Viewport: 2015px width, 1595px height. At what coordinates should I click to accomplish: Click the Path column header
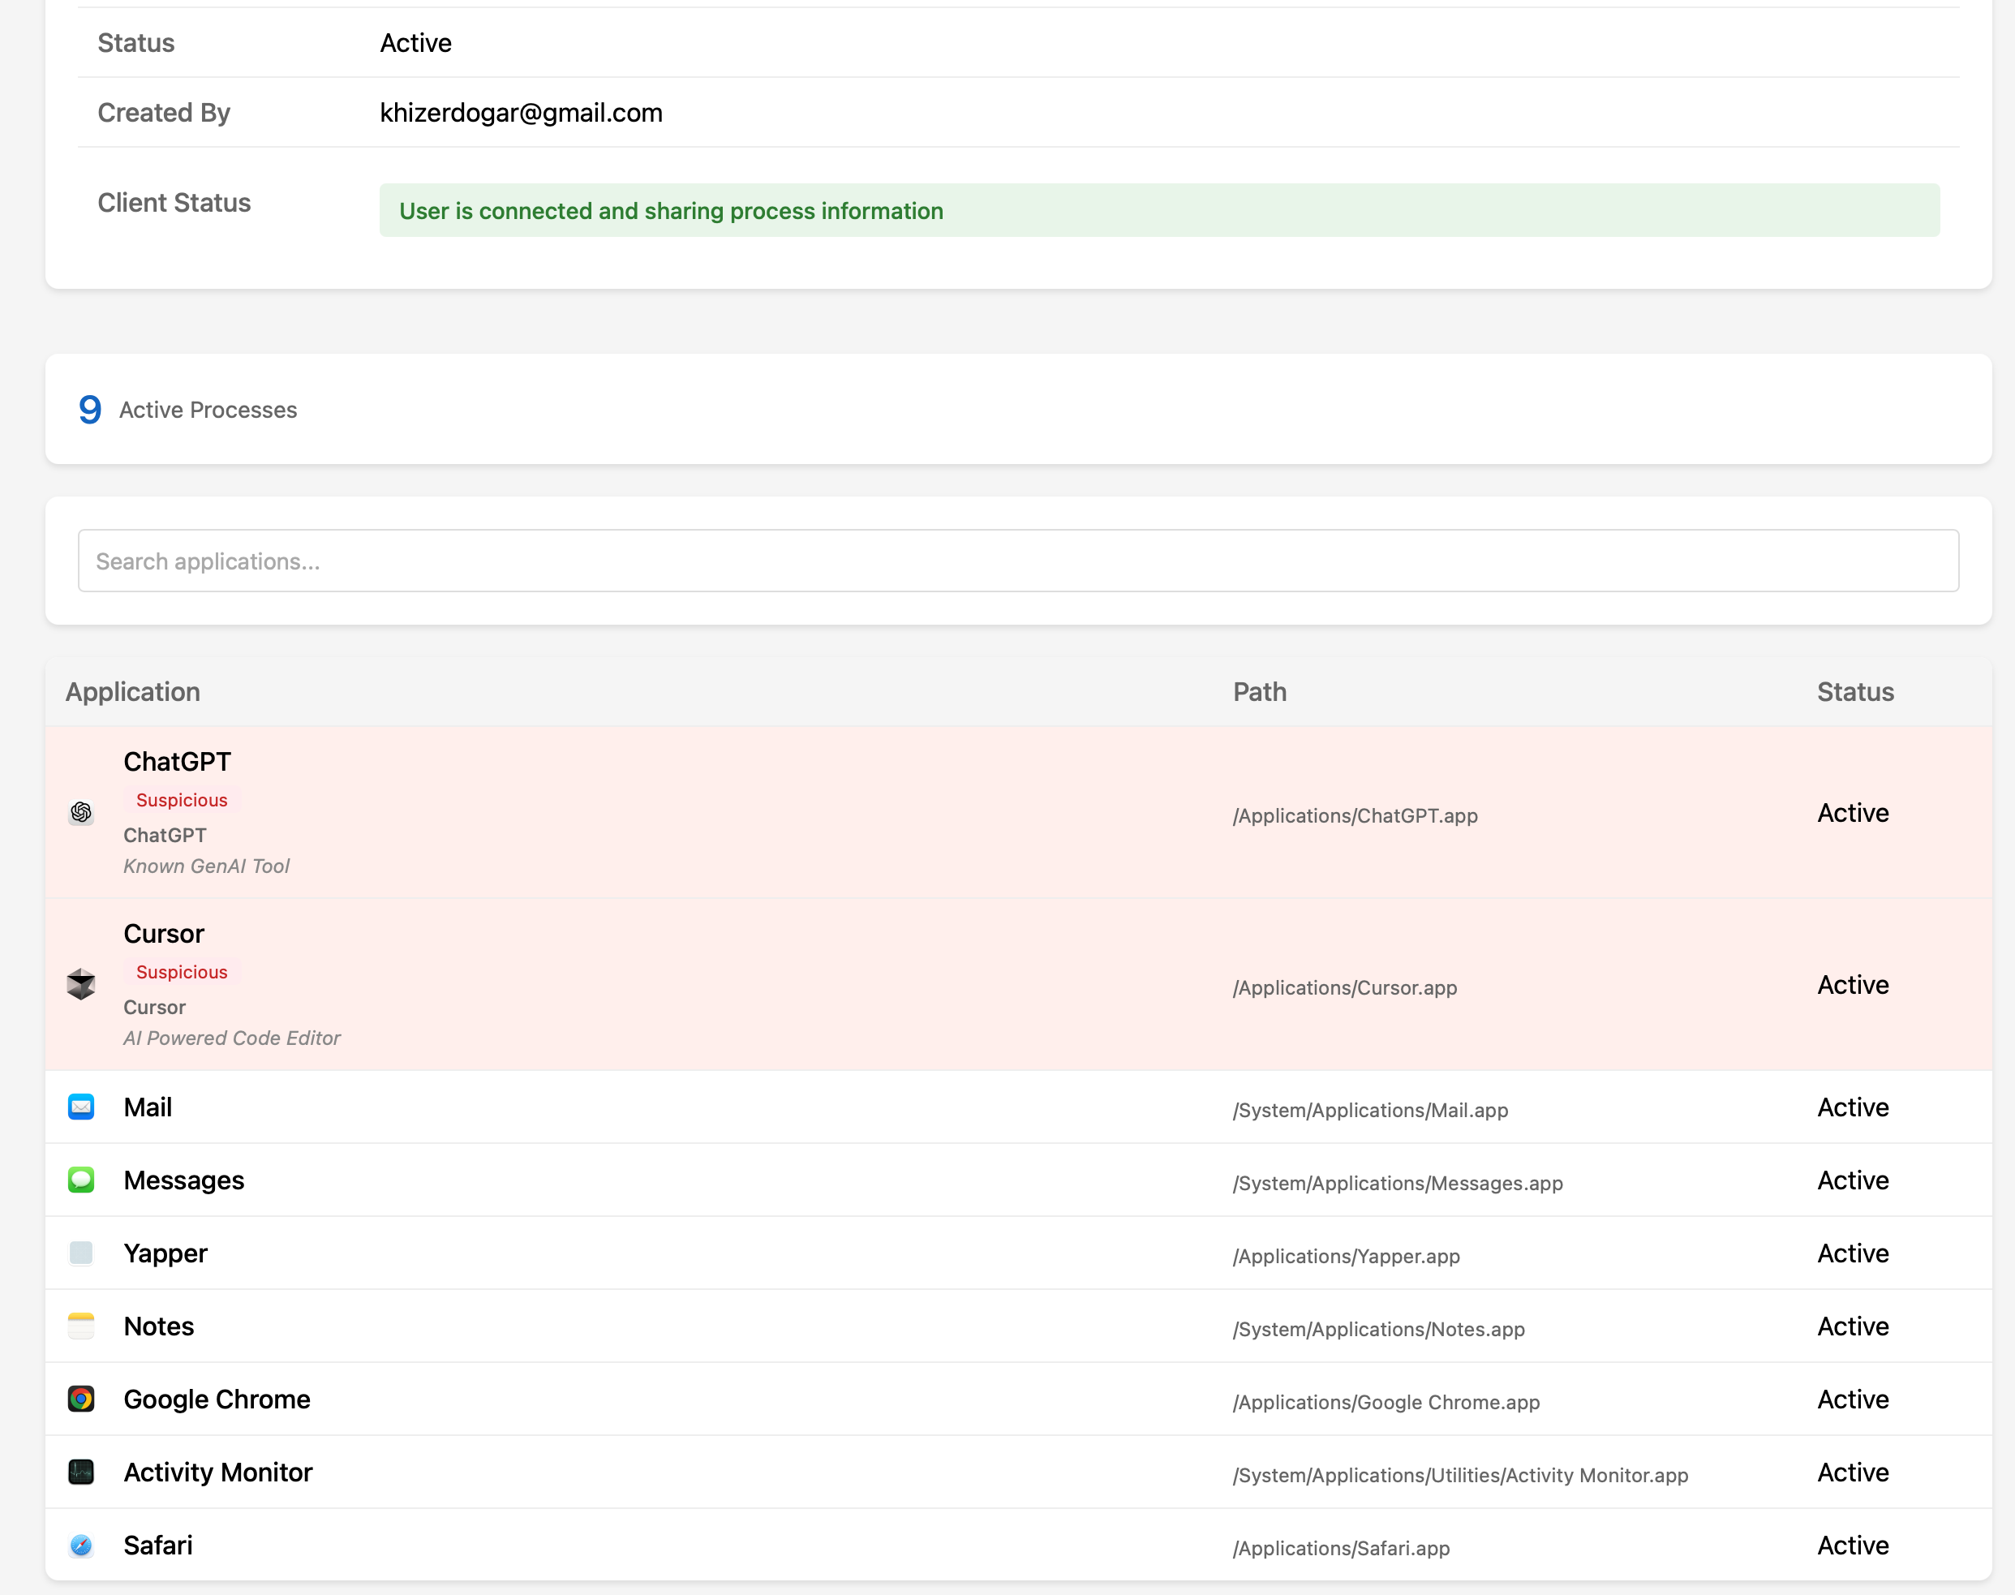(1260, 692)
